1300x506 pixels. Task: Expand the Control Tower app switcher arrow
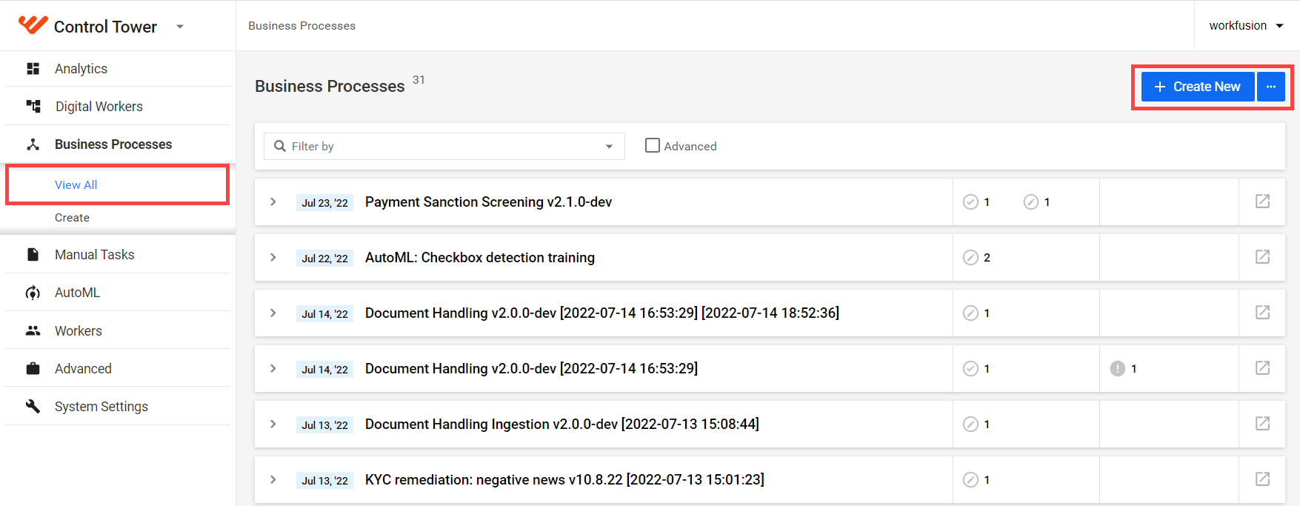click(179, 27)
